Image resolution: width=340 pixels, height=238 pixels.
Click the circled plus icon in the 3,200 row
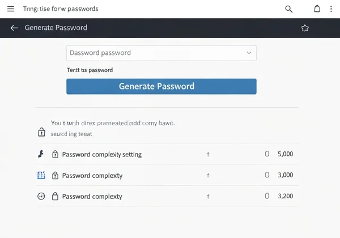click(41, 197)
